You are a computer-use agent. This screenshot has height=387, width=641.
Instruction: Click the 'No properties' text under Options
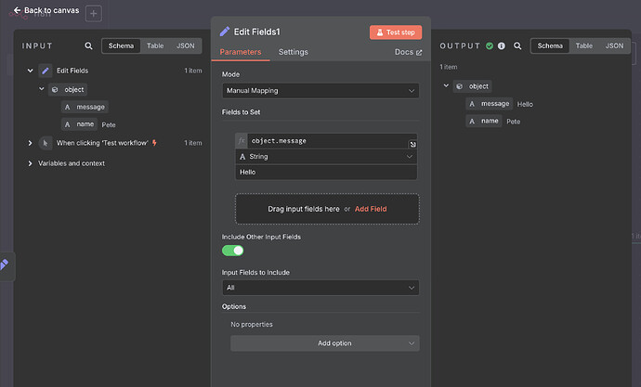pos(252,325)
